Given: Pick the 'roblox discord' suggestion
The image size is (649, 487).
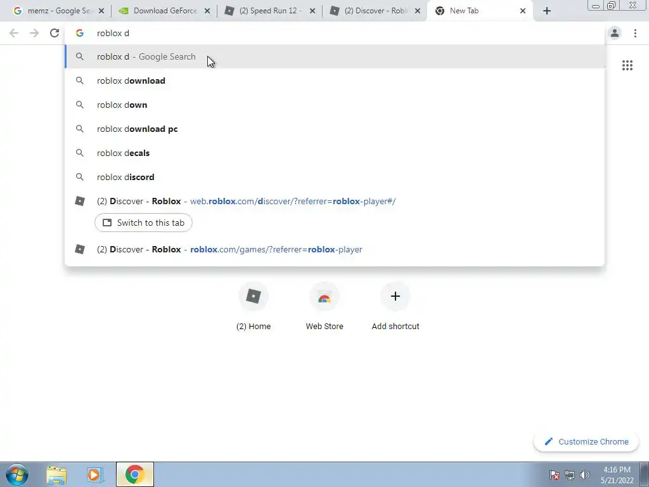Looking at the screenshot, I should coord(335,177).
